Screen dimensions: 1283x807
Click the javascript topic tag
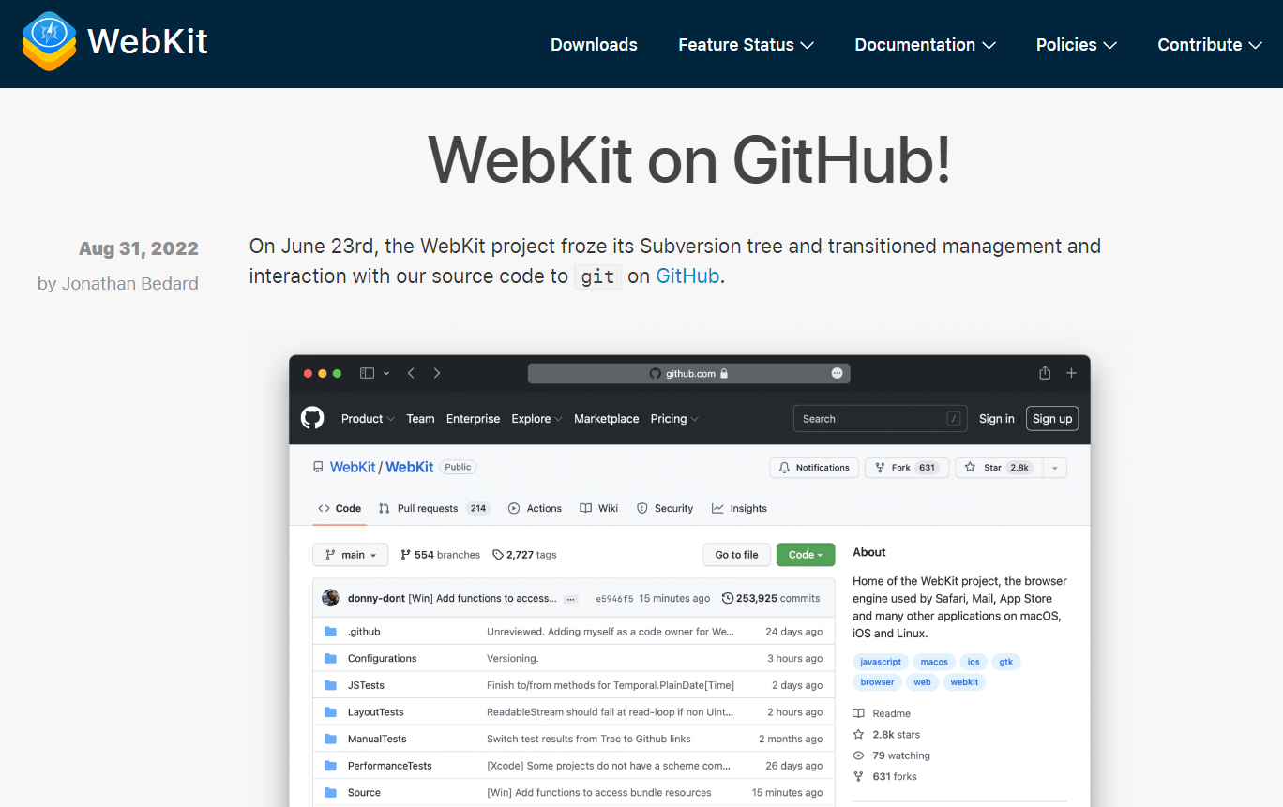tap(881, 662)
